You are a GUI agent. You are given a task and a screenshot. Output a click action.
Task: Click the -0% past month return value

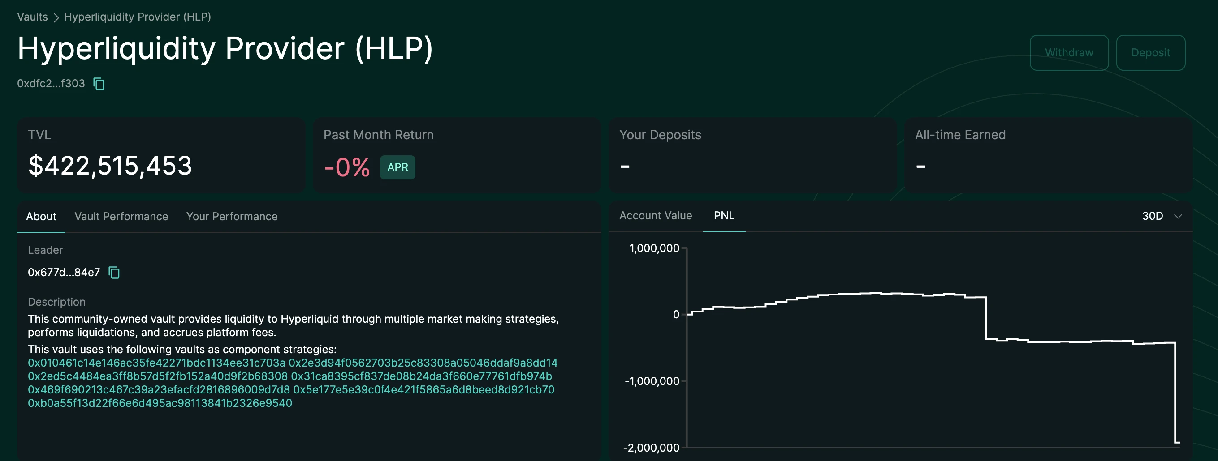(346, 167)
